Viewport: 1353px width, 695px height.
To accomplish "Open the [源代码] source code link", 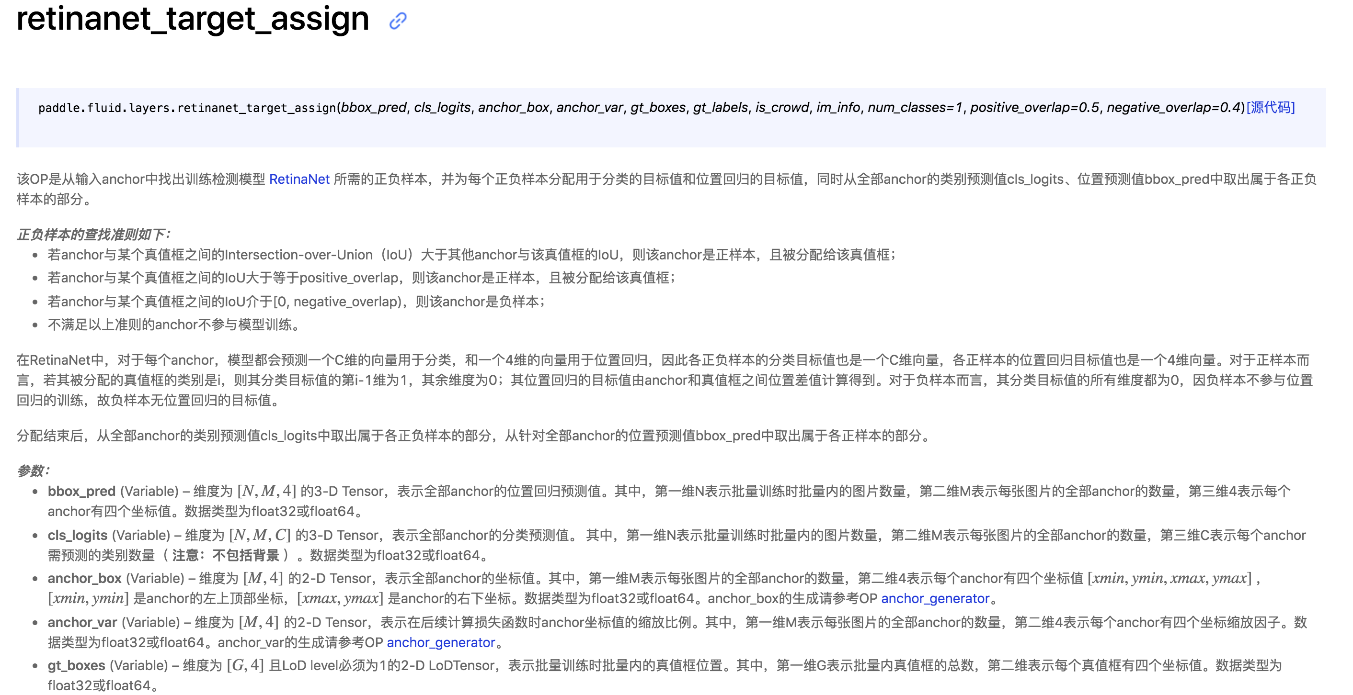I will (1270, 108).
